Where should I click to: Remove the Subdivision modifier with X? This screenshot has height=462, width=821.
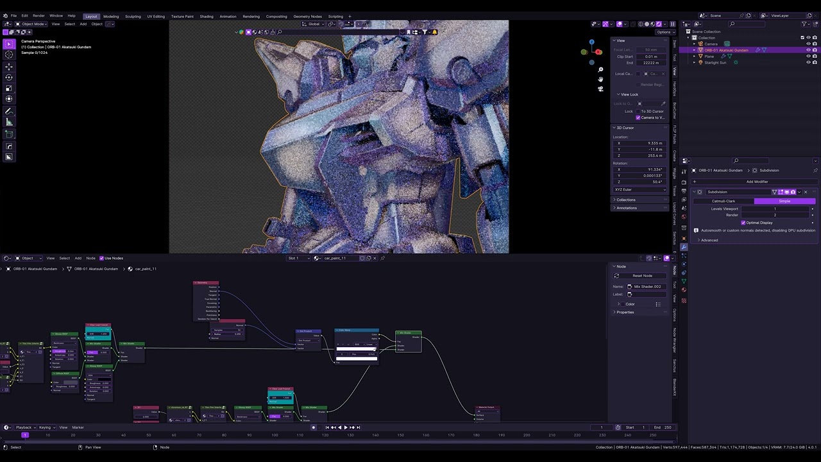click(806, 192)
